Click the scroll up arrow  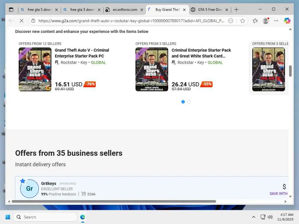pos(290,29)
